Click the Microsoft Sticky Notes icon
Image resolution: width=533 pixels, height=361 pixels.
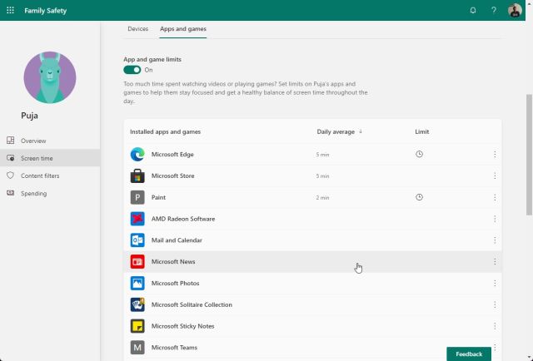click(x=137, y=326)
